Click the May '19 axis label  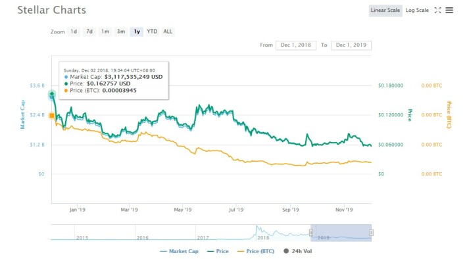pos(183,210)
